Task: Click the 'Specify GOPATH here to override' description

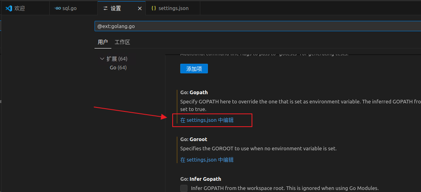Action: (x=300, y=105)
